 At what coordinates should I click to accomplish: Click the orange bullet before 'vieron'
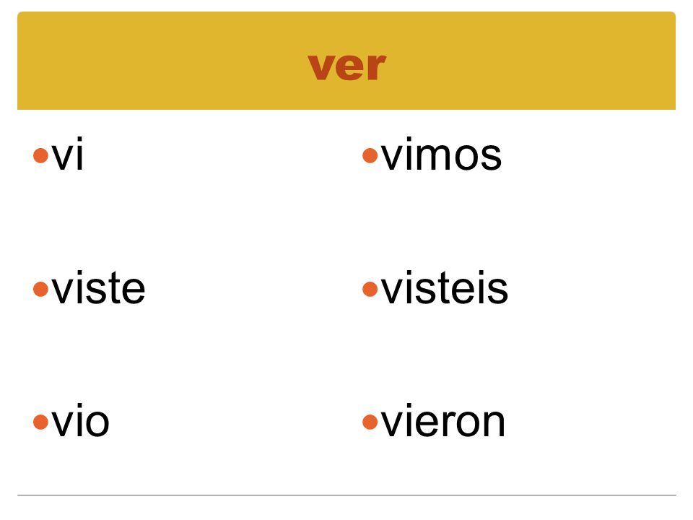click(370, 422)
